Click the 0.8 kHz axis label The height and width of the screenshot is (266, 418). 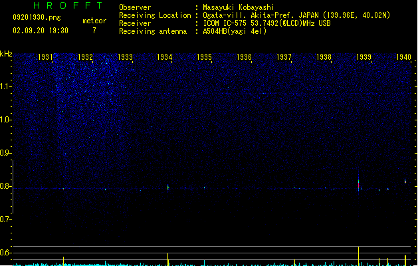click(5, 186)
